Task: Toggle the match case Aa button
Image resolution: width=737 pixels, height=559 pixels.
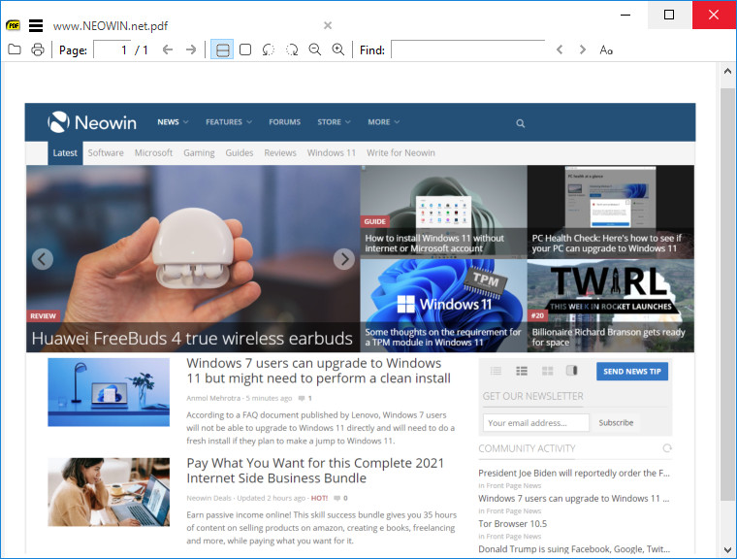Action: click(606, 49)
